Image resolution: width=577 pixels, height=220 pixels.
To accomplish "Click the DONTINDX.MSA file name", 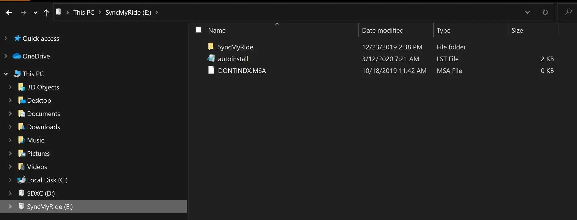I will coord(242,71).
